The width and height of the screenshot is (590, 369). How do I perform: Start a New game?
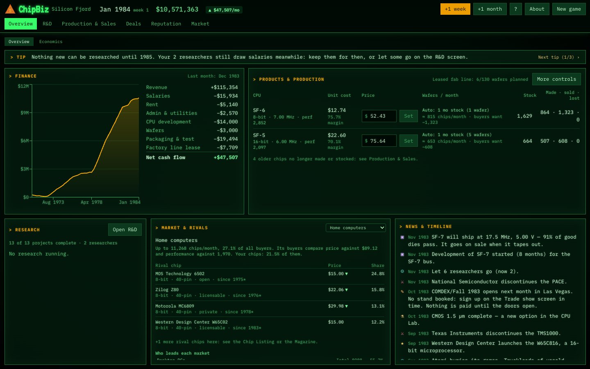click(569, 9)
